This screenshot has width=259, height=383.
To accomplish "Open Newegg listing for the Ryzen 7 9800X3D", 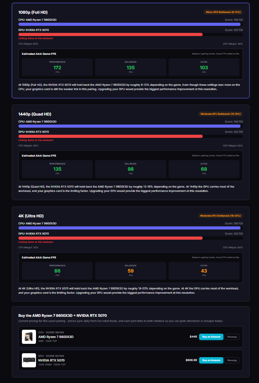I will click(232, 336).
